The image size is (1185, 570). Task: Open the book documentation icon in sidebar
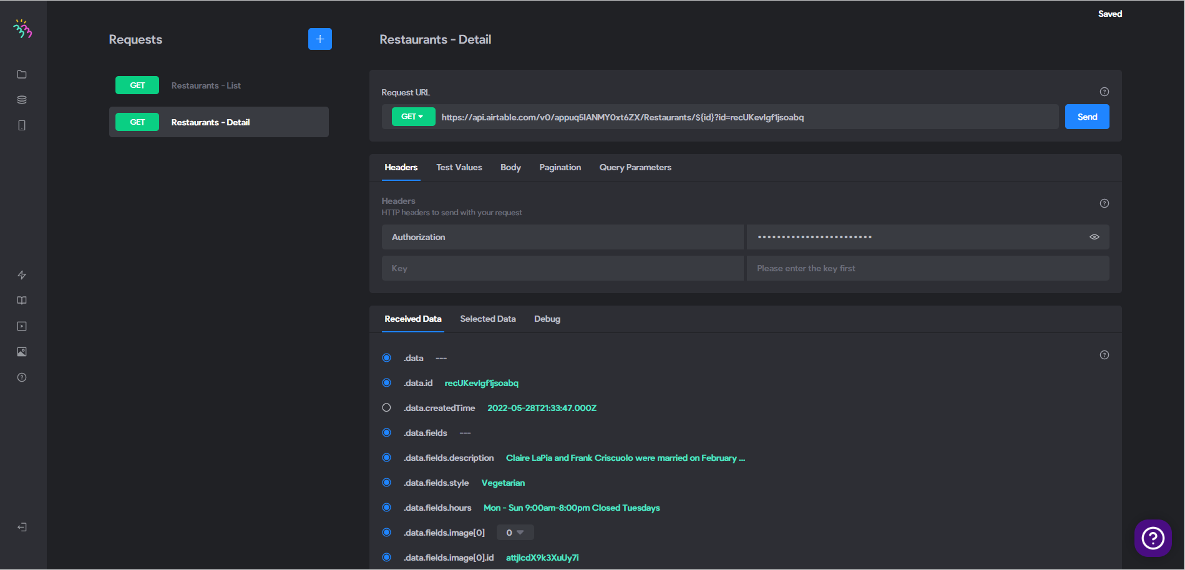(x=22, y=301)
